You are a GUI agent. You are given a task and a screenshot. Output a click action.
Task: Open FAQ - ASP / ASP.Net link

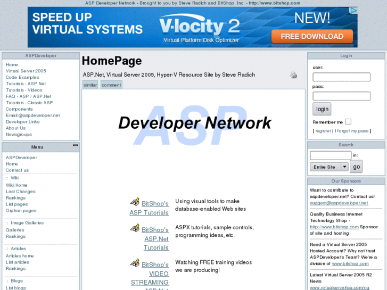click(x=28, y=96)
